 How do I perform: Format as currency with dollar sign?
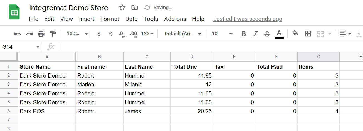[x=99, y=34]
